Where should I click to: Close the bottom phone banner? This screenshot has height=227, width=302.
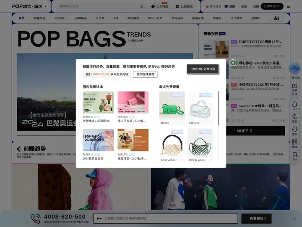point(295,219)
